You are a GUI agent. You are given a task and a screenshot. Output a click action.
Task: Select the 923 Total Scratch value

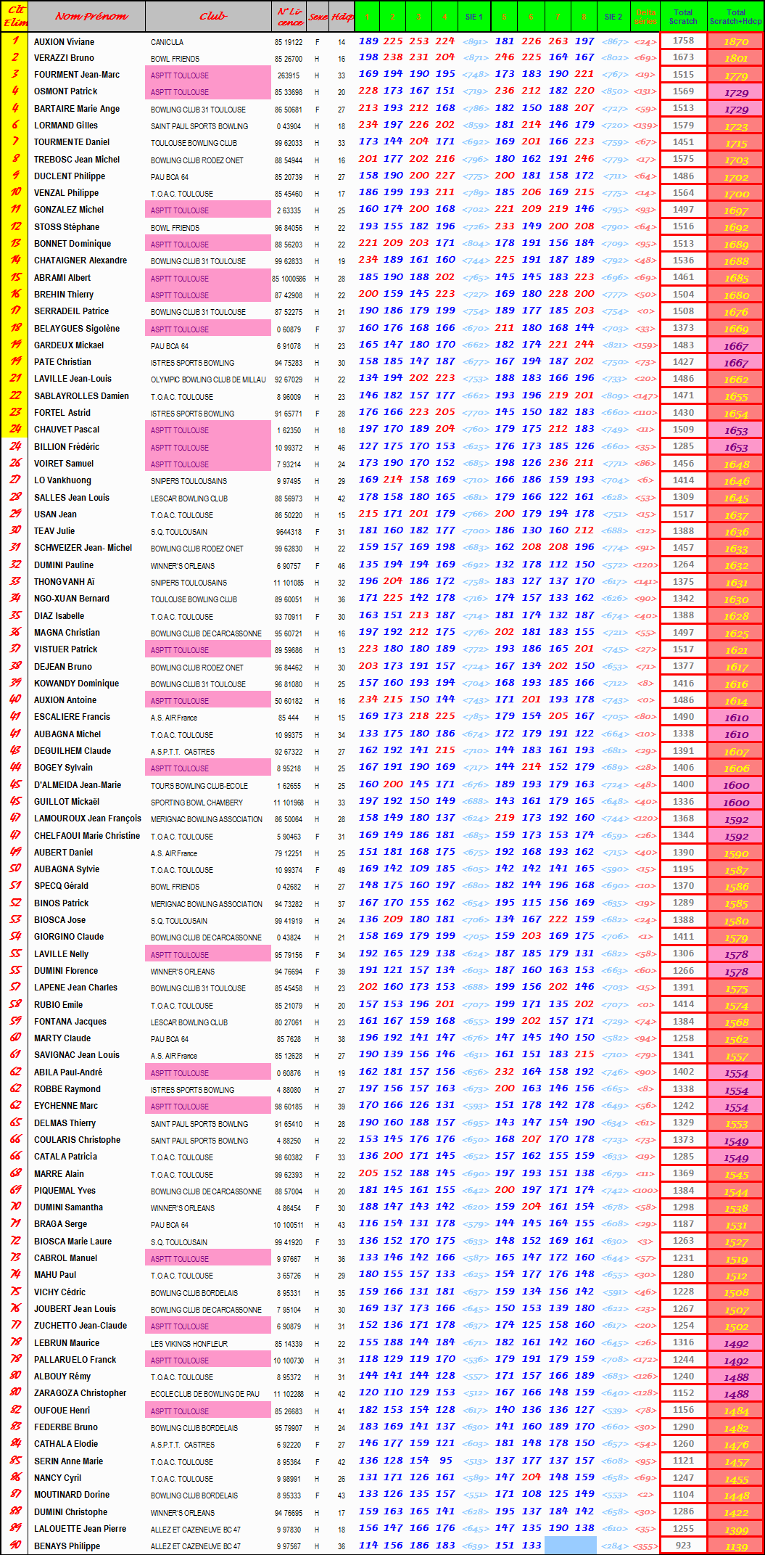pyautogui.click(x=683, y=1546)
